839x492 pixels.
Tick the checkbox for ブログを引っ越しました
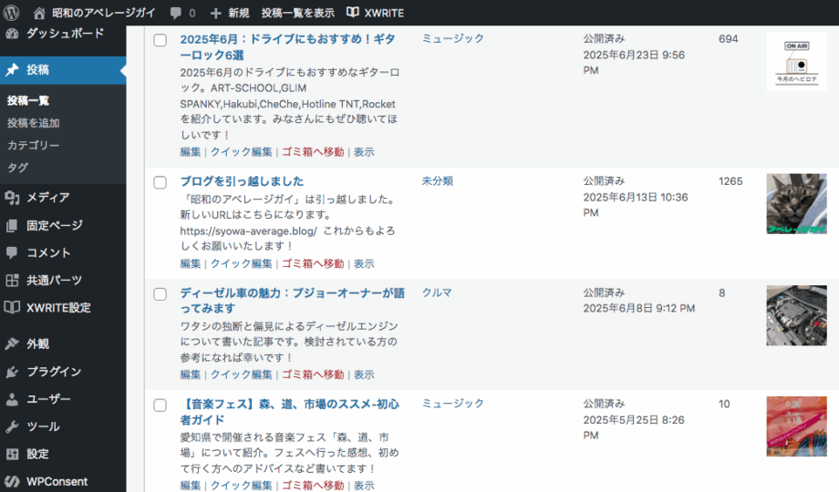160,182
